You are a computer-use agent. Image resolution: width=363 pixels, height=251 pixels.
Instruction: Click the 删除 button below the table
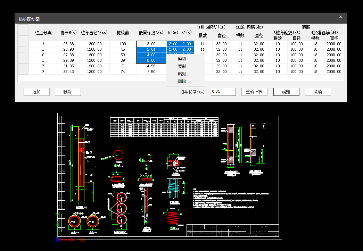68,92
